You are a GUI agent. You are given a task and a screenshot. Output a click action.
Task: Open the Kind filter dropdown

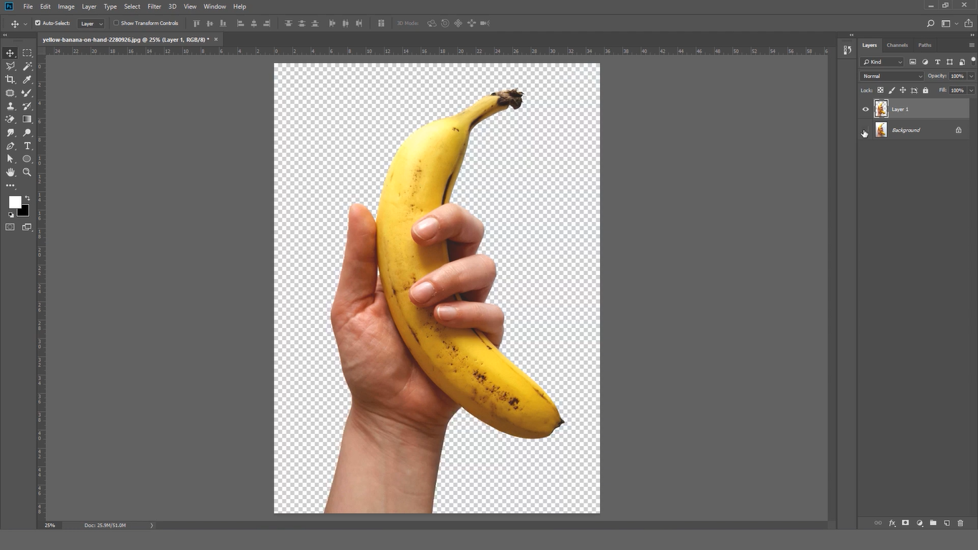[x=900, y=62]
